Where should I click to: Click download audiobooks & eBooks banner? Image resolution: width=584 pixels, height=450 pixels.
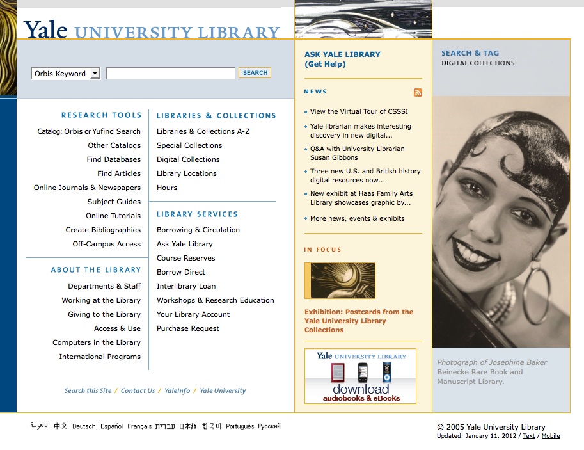(x=360, y=376)
